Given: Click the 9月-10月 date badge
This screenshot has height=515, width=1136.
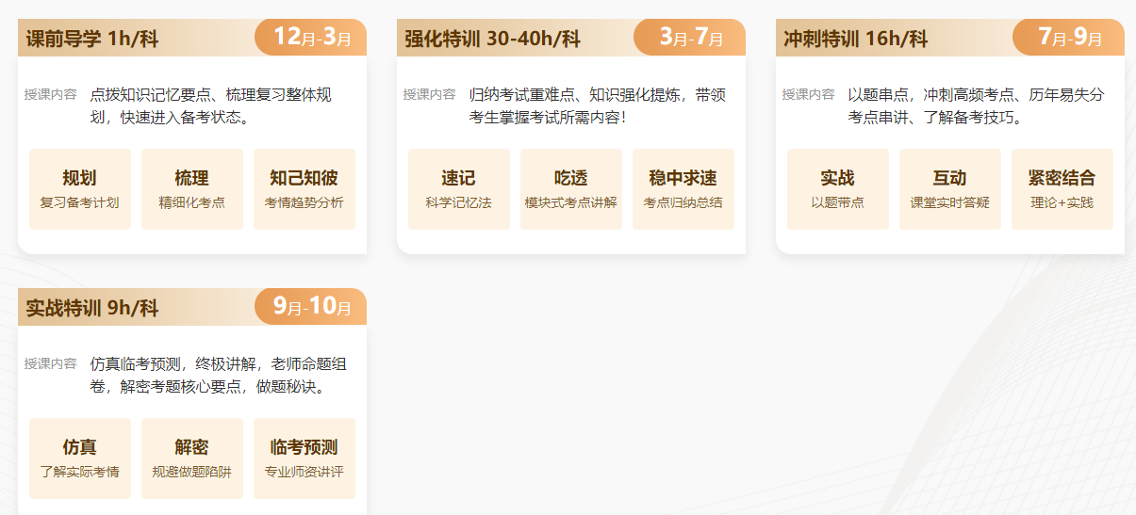Looking at the screenshot, I should [x=311, y=307].
